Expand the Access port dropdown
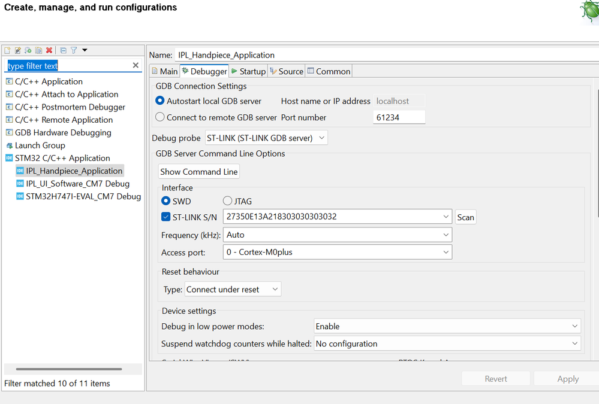 pyautogui.click(x=337, y=253)
